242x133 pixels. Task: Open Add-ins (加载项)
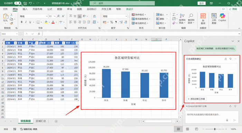[x=203, y=19]
